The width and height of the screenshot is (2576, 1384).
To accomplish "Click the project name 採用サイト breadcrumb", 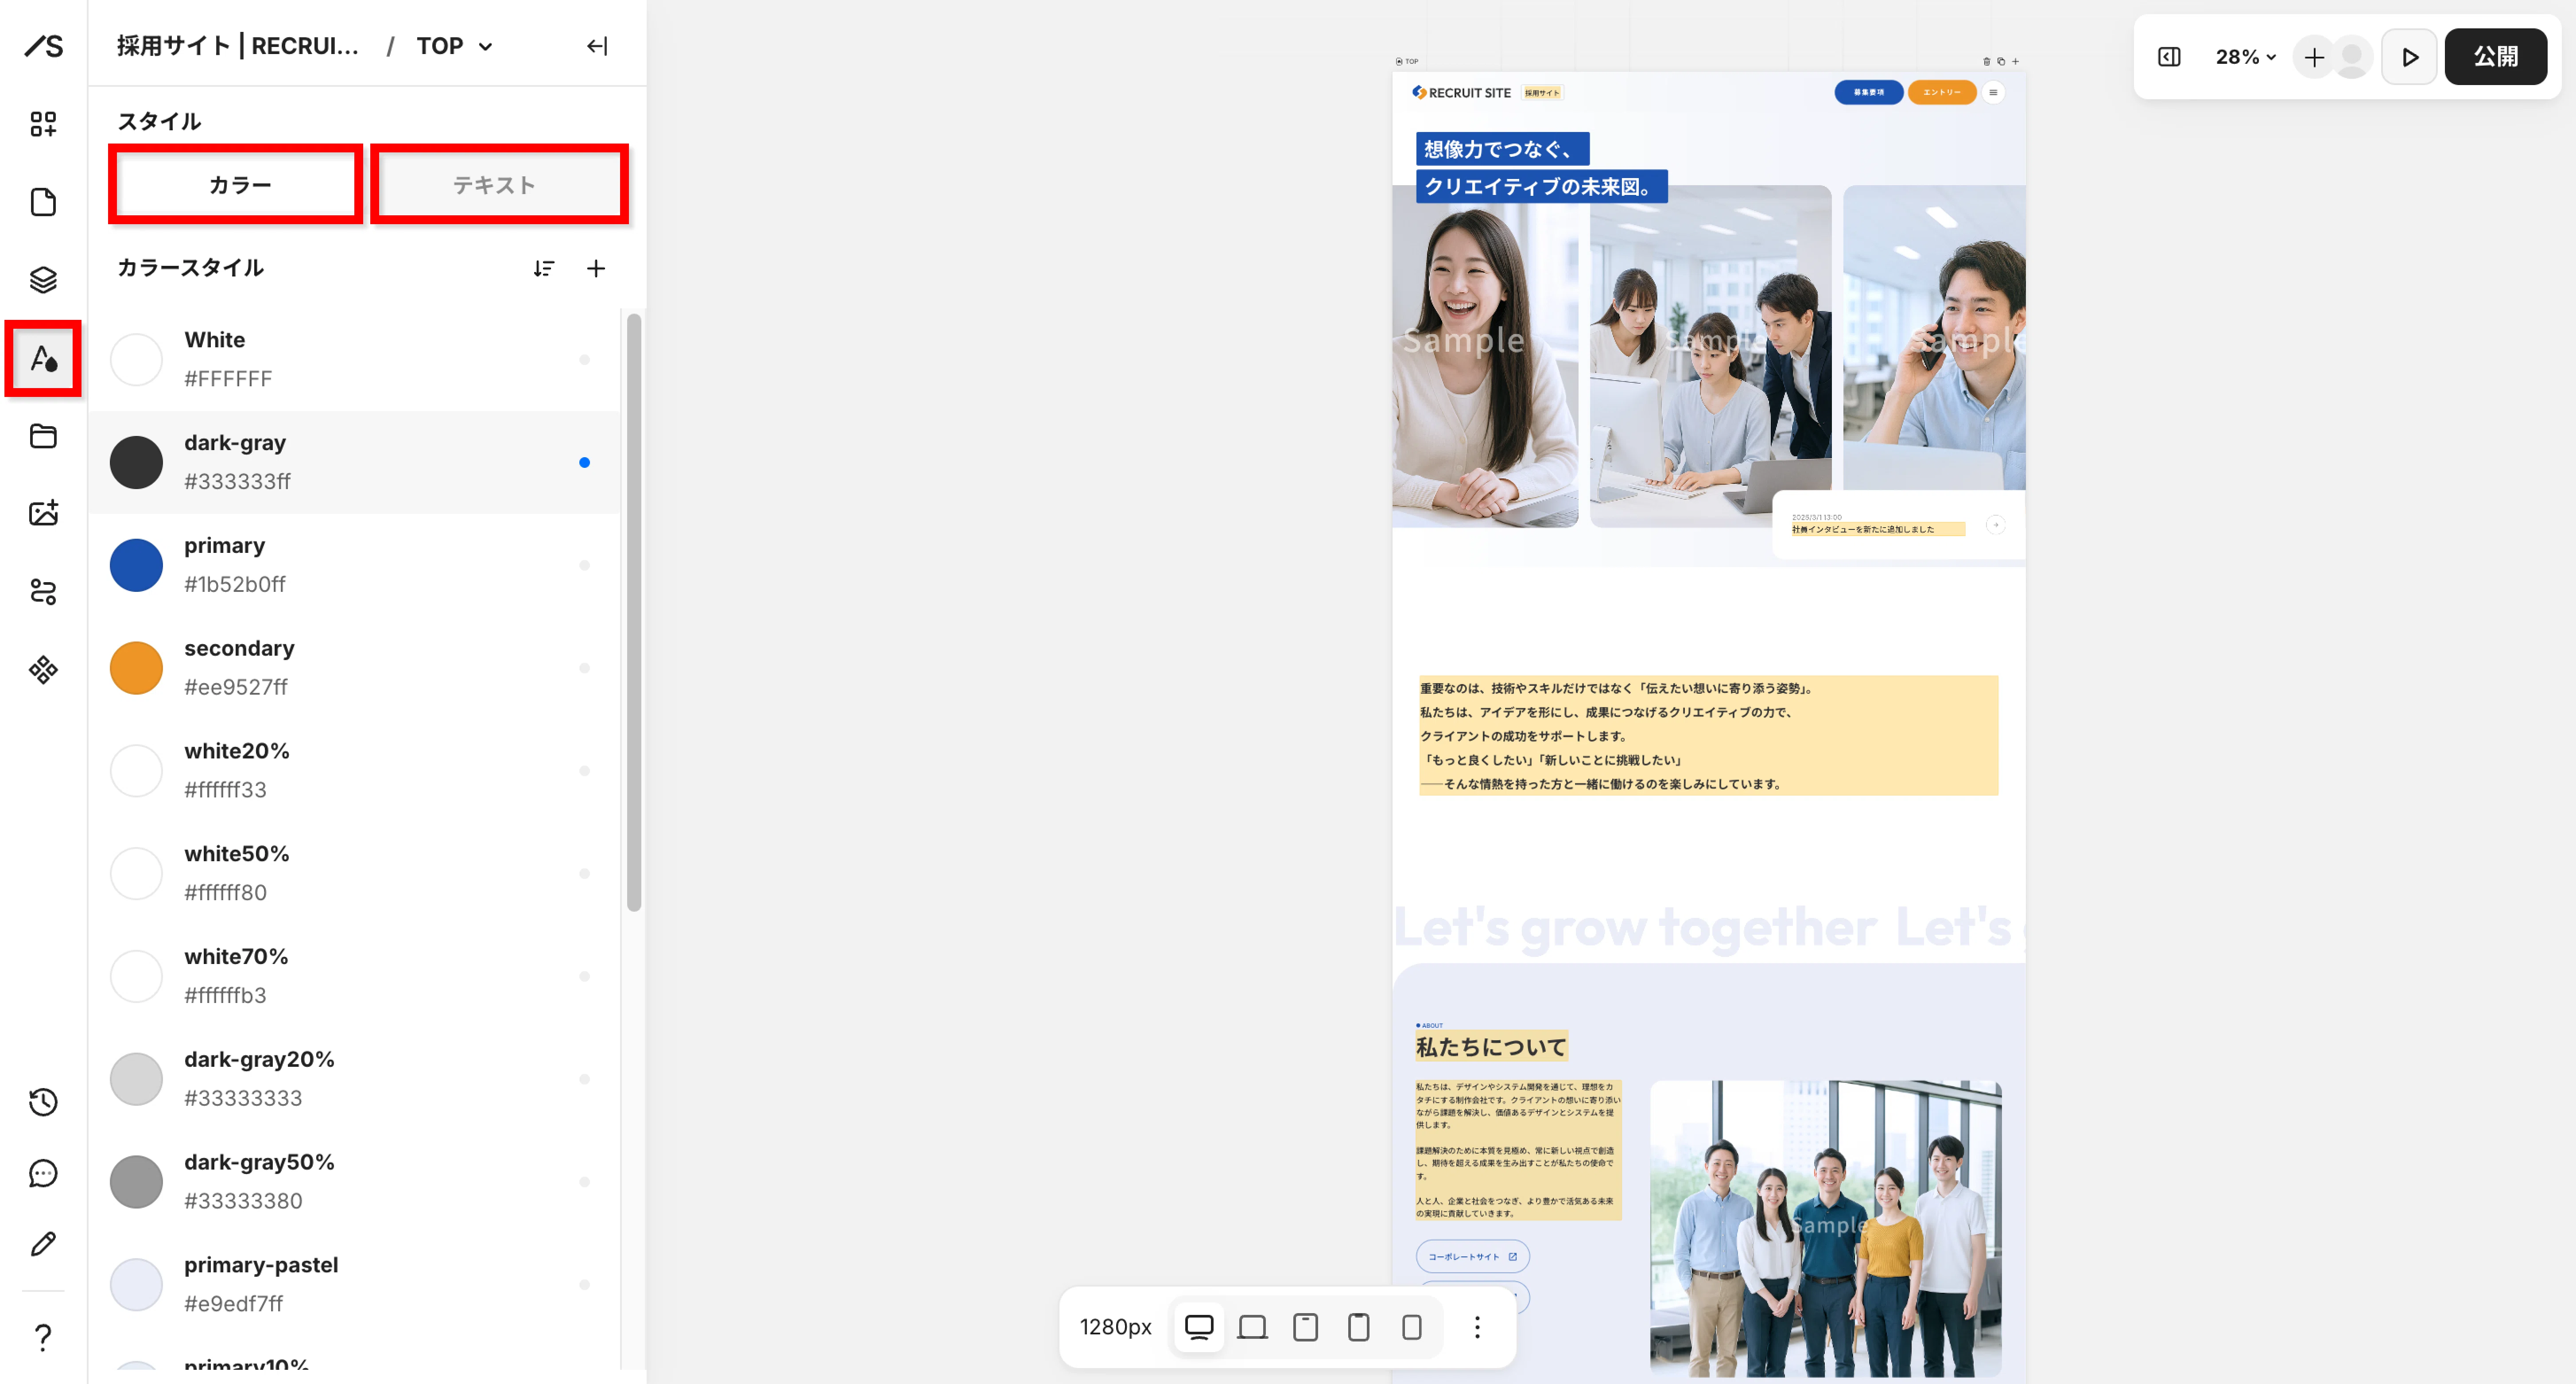I will point(237,46).
